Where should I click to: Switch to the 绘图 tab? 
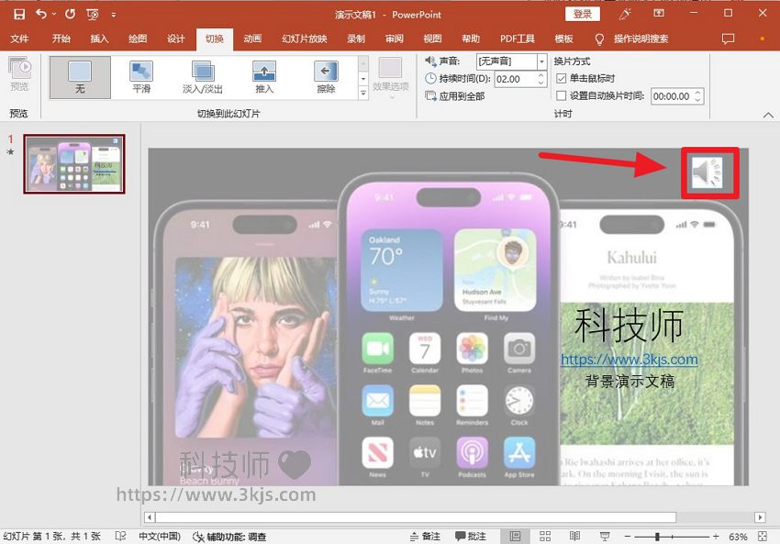tap(138, 39)
